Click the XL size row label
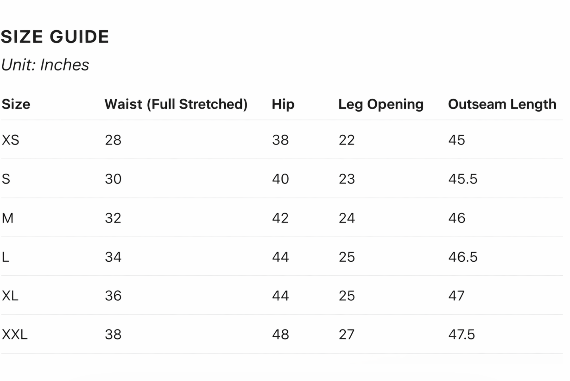570x381 pixels. point(10,296)
